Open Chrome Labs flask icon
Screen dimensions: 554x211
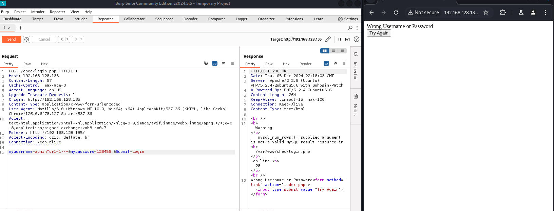[521, 13]
